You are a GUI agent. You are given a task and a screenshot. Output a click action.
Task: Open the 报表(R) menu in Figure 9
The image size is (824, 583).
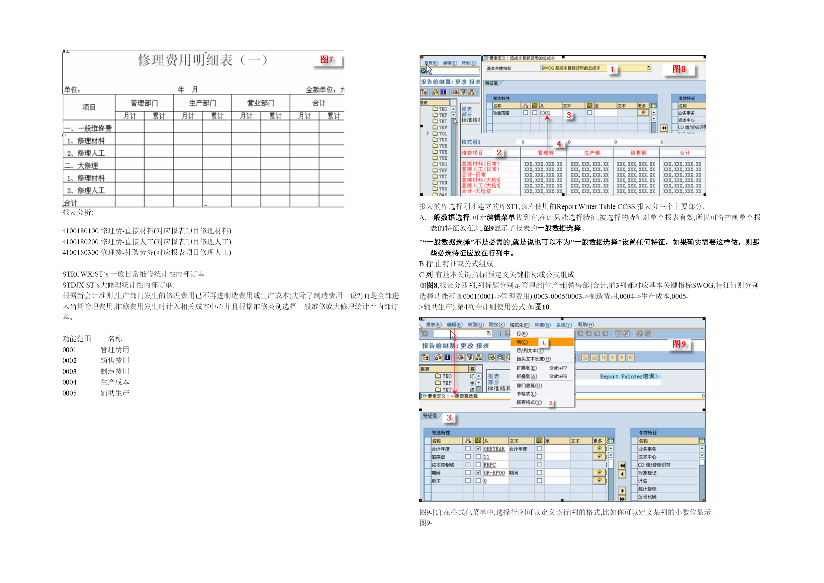click(x=433, y=325)
